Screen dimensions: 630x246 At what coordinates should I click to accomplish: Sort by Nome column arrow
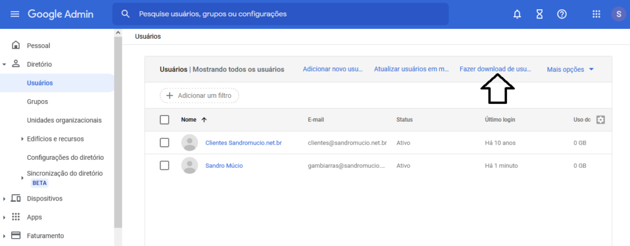204,120
